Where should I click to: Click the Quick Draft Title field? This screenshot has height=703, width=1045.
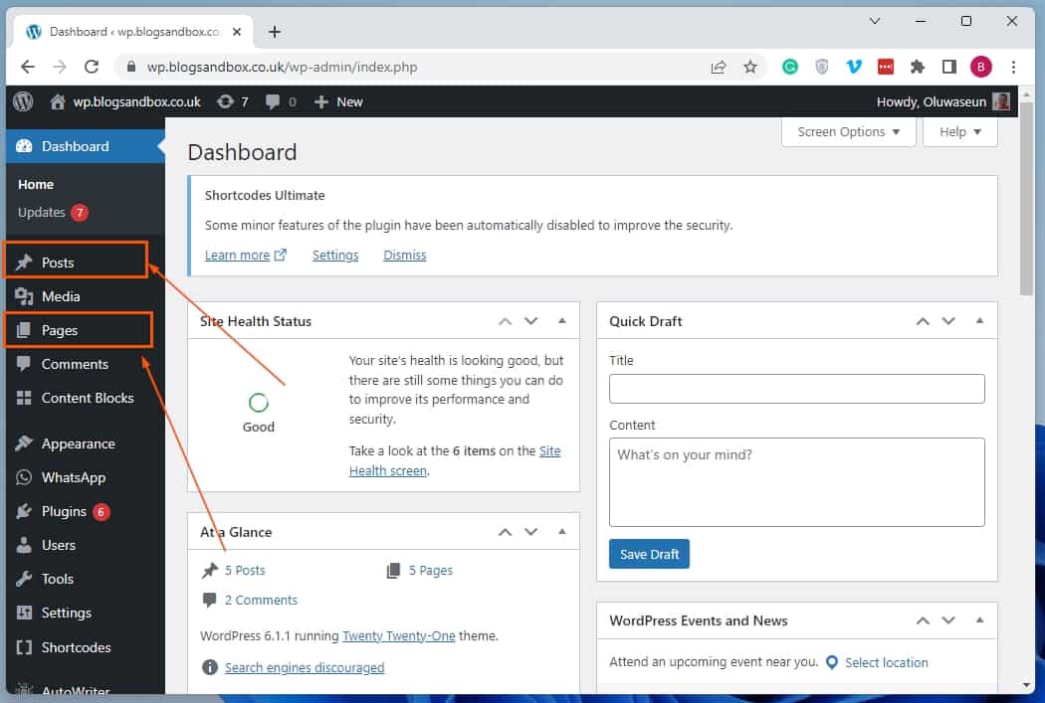pyautogui.click(x=796, y=389)
